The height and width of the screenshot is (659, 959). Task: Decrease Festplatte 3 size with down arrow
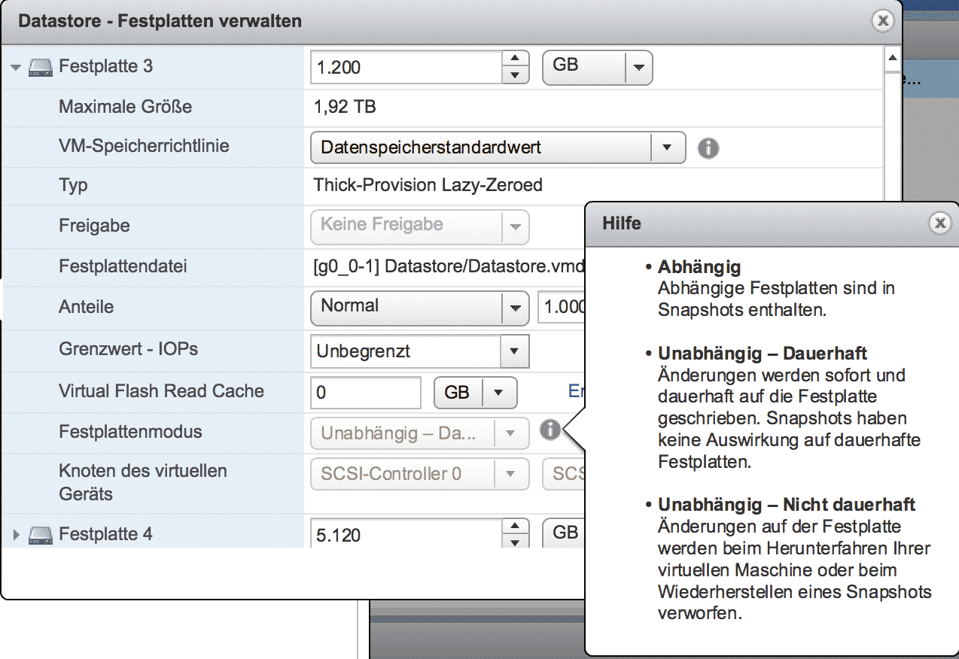click(x=515, y=75)
